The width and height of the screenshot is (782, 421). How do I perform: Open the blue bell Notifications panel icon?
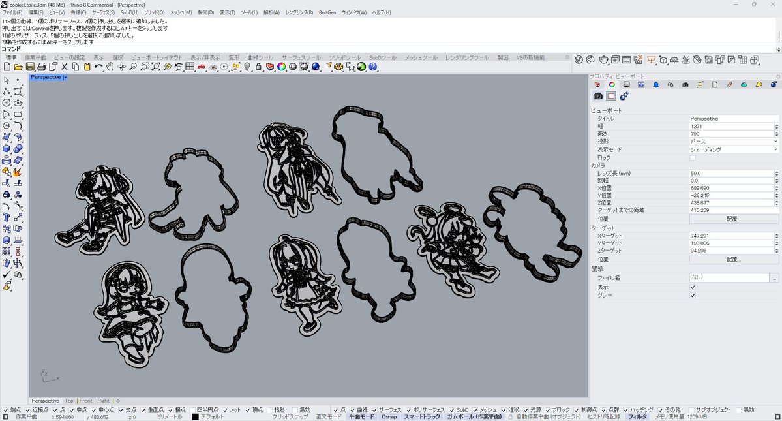click(x=656, y=85)
